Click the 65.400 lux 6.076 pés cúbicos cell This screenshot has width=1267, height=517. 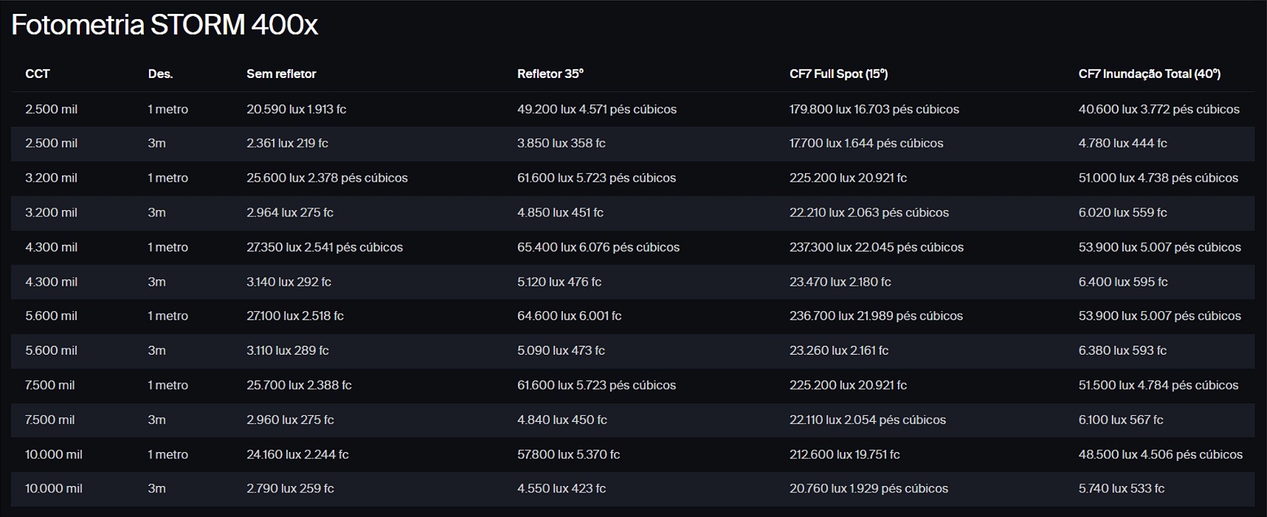pos(598,247)
